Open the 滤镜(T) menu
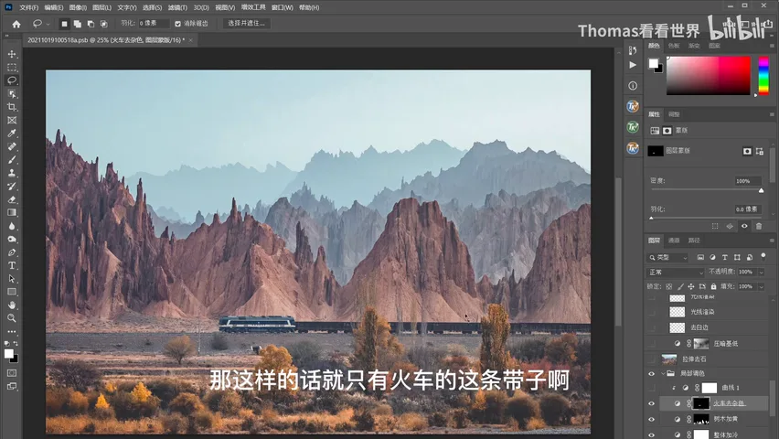 pyautogui.click(x=177, y=7)
